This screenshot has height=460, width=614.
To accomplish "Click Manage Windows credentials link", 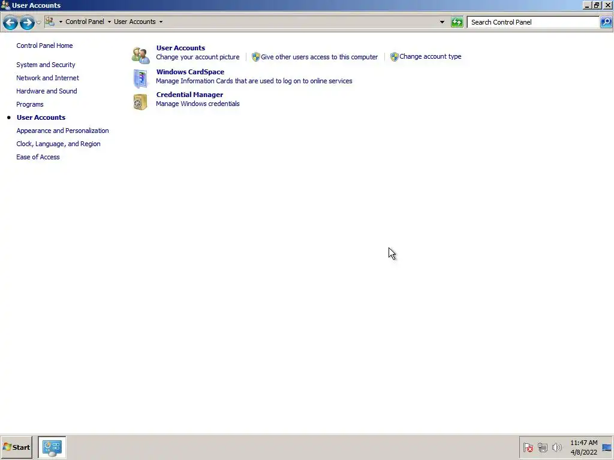I will point(198,104).
